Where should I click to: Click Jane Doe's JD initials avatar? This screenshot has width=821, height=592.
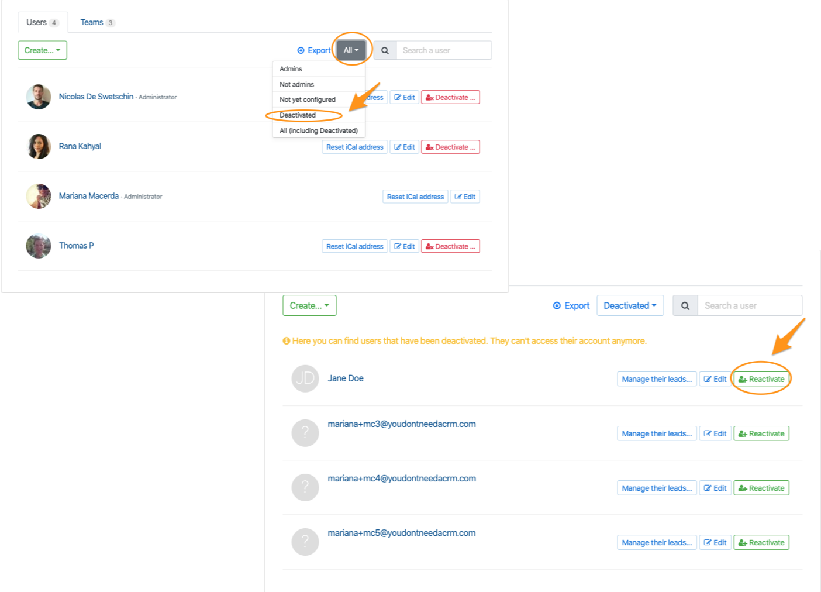coord(305,378)
